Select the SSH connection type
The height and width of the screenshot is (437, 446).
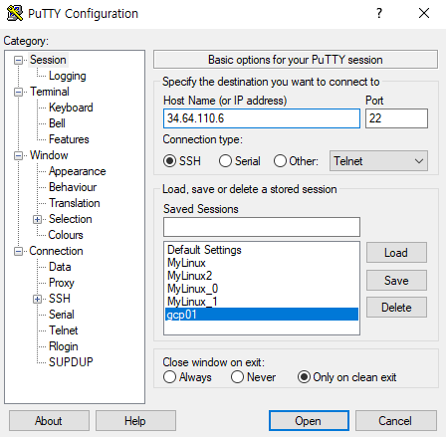coord(169,161)
